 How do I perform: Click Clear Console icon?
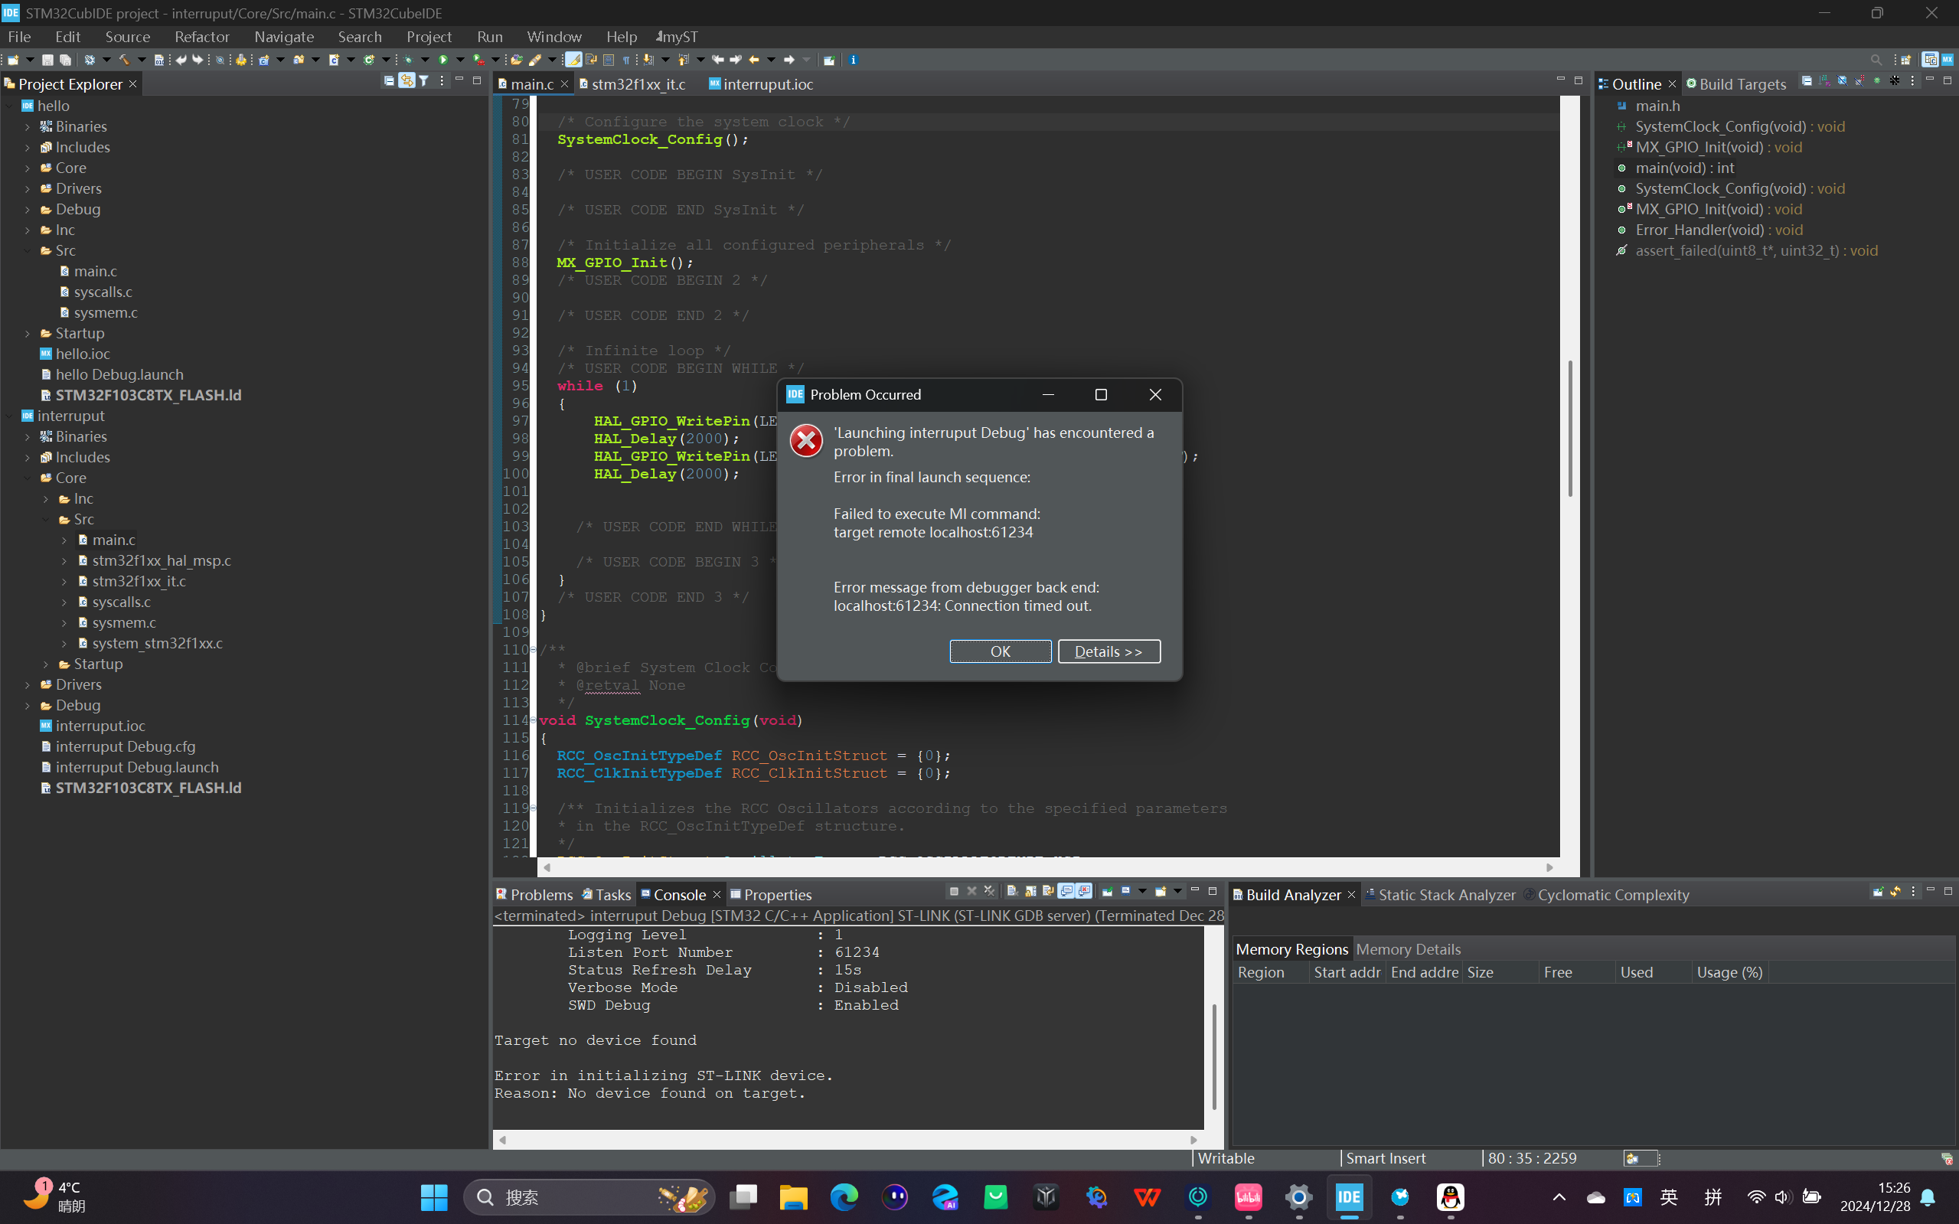tap(1013, 891)
